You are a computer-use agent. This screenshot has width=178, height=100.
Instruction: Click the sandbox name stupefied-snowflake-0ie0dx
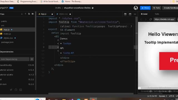click(x=77, y=8)
